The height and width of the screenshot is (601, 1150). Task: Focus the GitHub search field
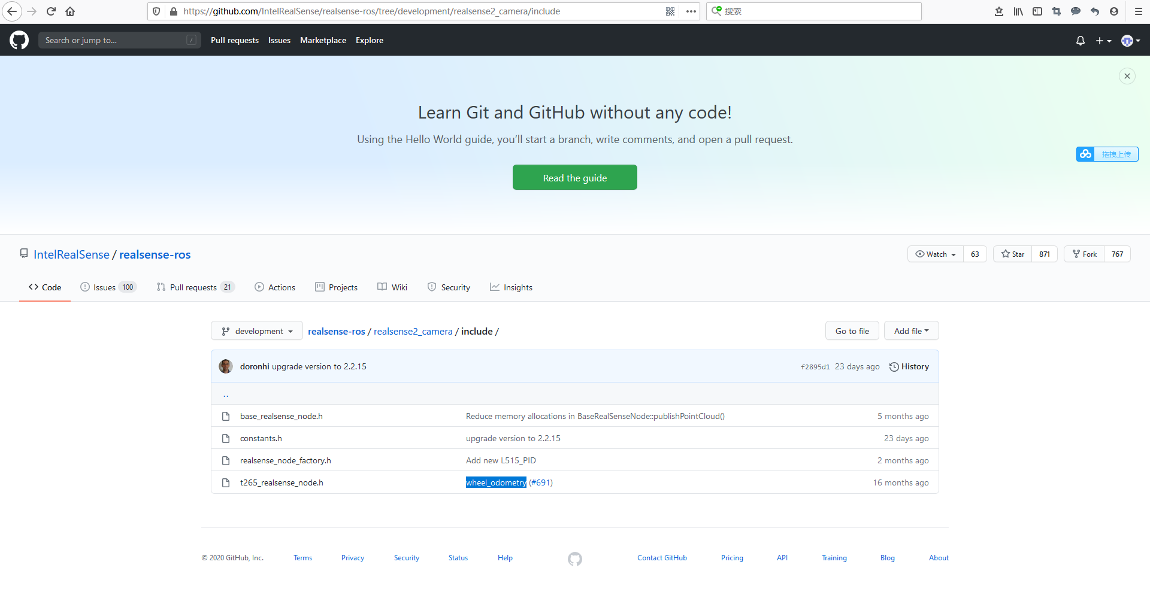tap(120, 40)
